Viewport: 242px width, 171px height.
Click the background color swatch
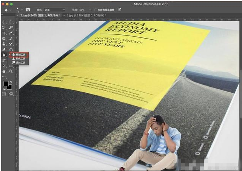(x=10, y=87)
